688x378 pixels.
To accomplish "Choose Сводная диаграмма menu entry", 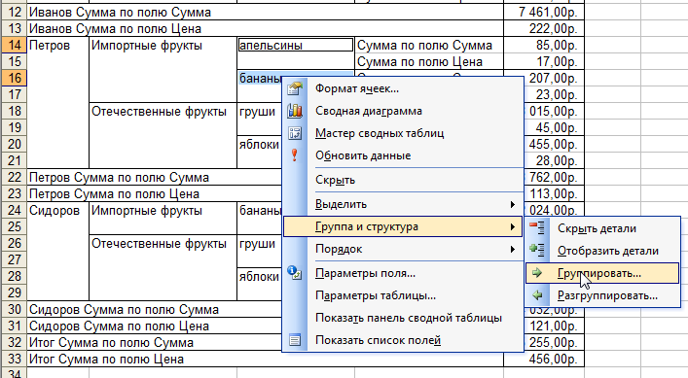I will (403, 111).
